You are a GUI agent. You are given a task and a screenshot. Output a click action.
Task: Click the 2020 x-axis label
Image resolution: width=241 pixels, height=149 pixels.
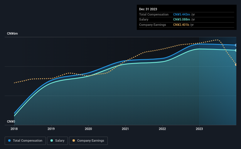[x=88, y=129]
